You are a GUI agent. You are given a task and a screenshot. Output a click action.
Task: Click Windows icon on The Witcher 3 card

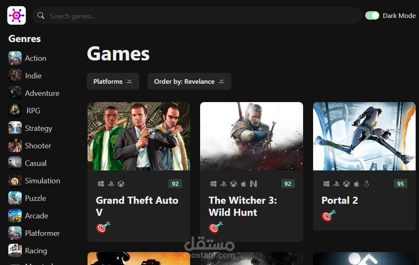[213, 184]
